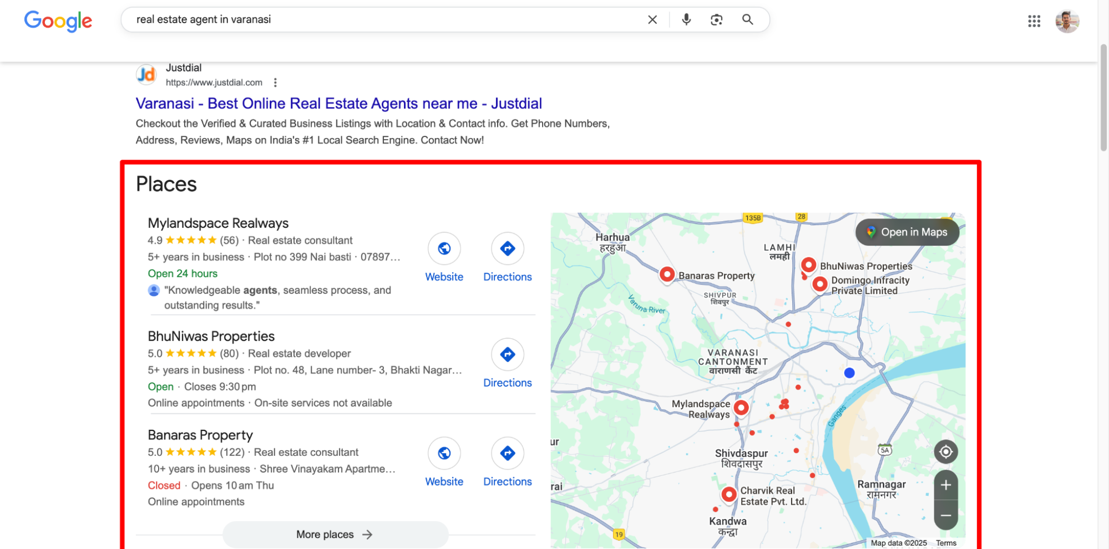Click the search magnifying glass icon
Screen dimensions: 1109x549
[747, 19]
